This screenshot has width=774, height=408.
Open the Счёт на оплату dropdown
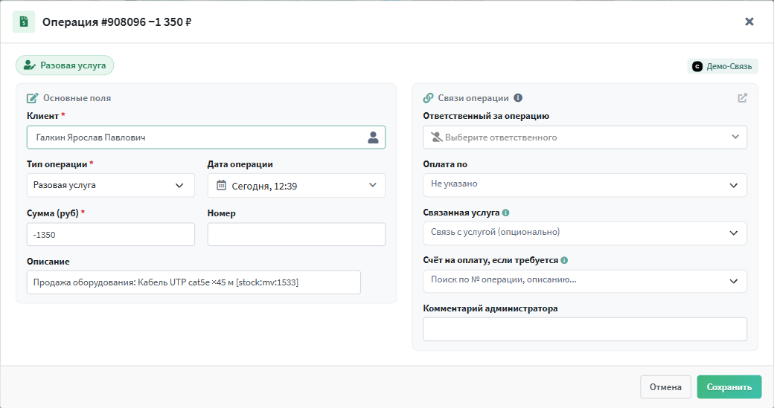(585, 281)
